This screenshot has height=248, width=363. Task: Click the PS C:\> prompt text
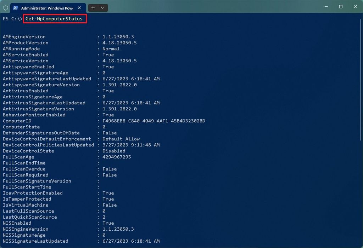(x=11, y=19)
